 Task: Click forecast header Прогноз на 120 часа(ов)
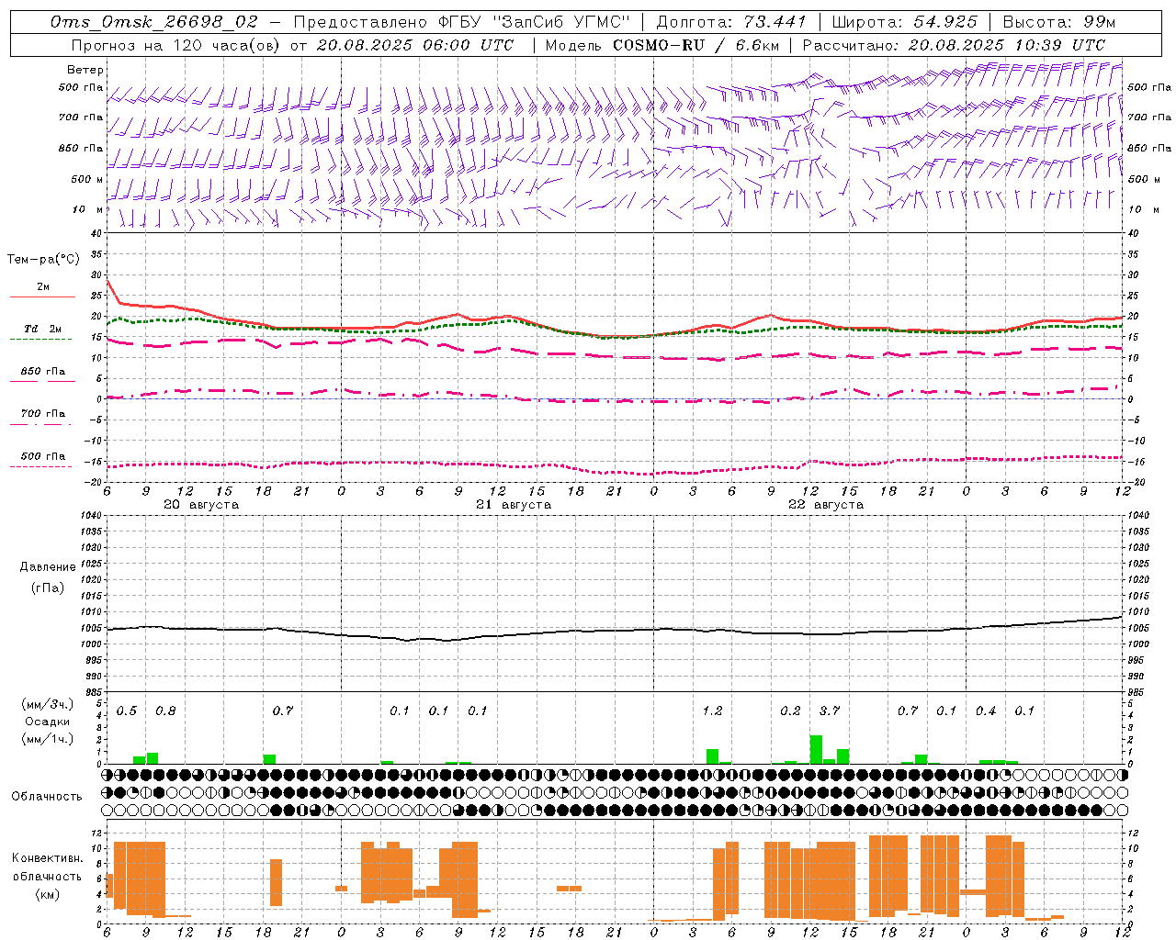coord(176,44)
